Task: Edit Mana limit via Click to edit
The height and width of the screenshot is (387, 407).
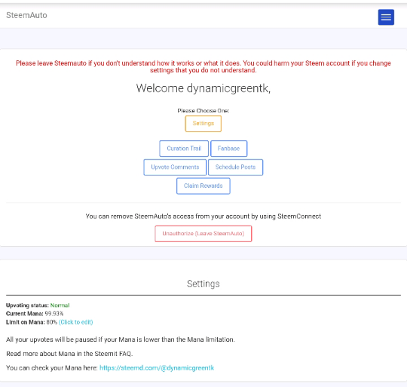Action: click(76, 322)
